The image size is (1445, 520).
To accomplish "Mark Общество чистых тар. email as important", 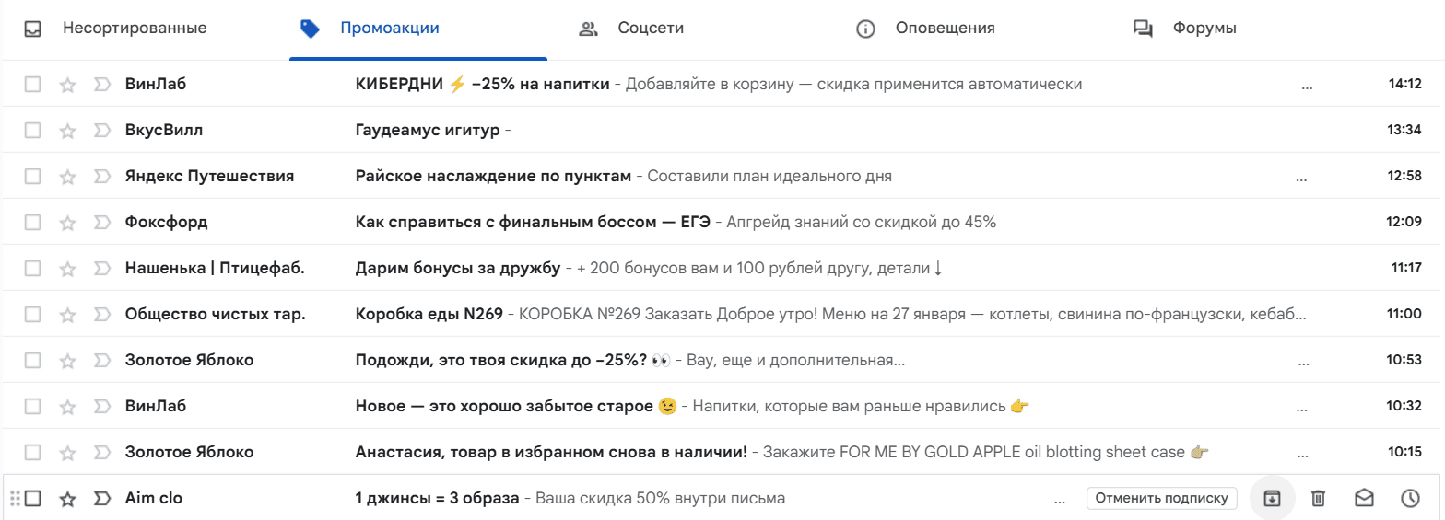I will pos(101,315).
